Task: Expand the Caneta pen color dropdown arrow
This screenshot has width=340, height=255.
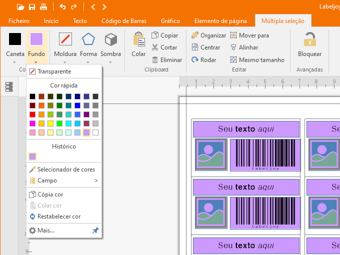Action: 14,62
